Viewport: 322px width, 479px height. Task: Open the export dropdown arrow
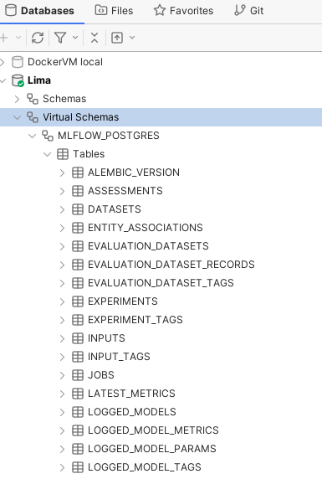132,38
